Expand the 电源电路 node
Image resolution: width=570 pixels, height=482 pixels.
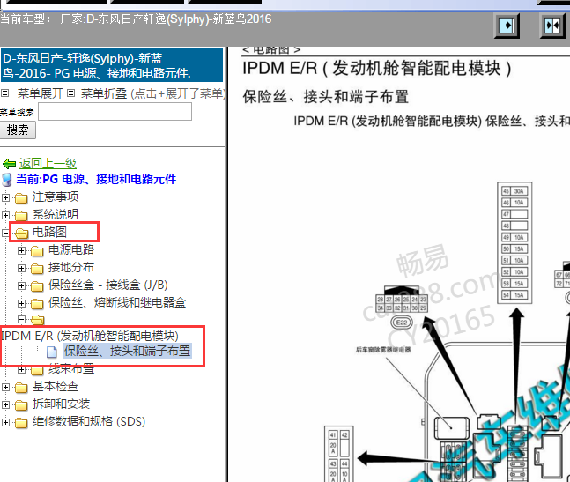point(21,250)
